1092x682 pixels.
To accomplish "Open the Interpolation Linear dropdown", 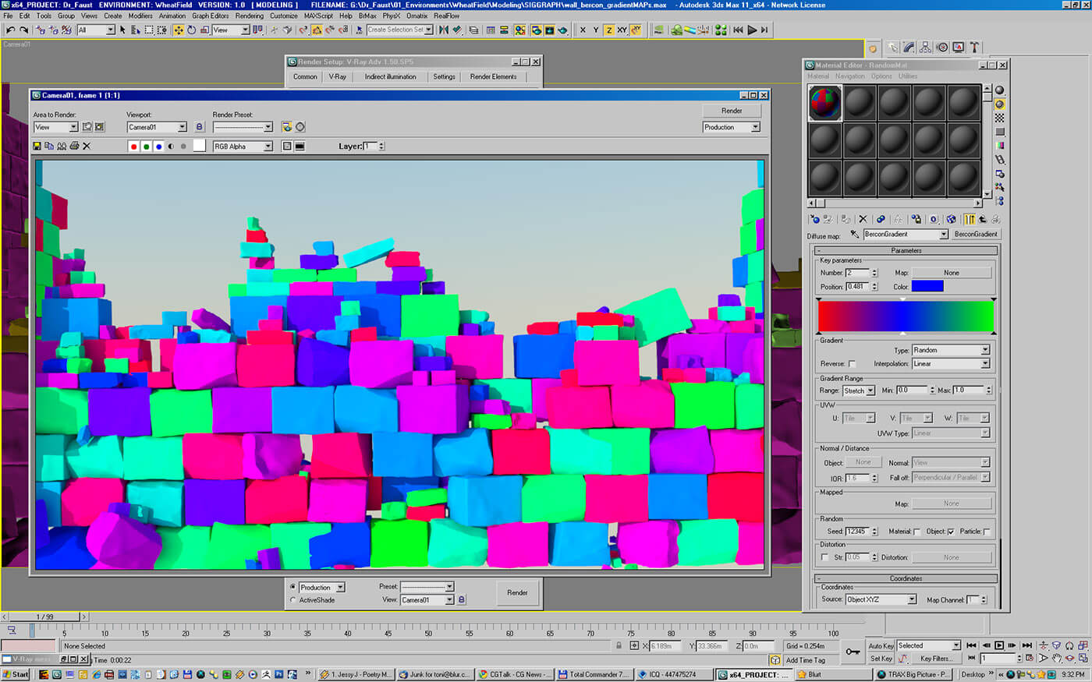I will click(951, 364).
